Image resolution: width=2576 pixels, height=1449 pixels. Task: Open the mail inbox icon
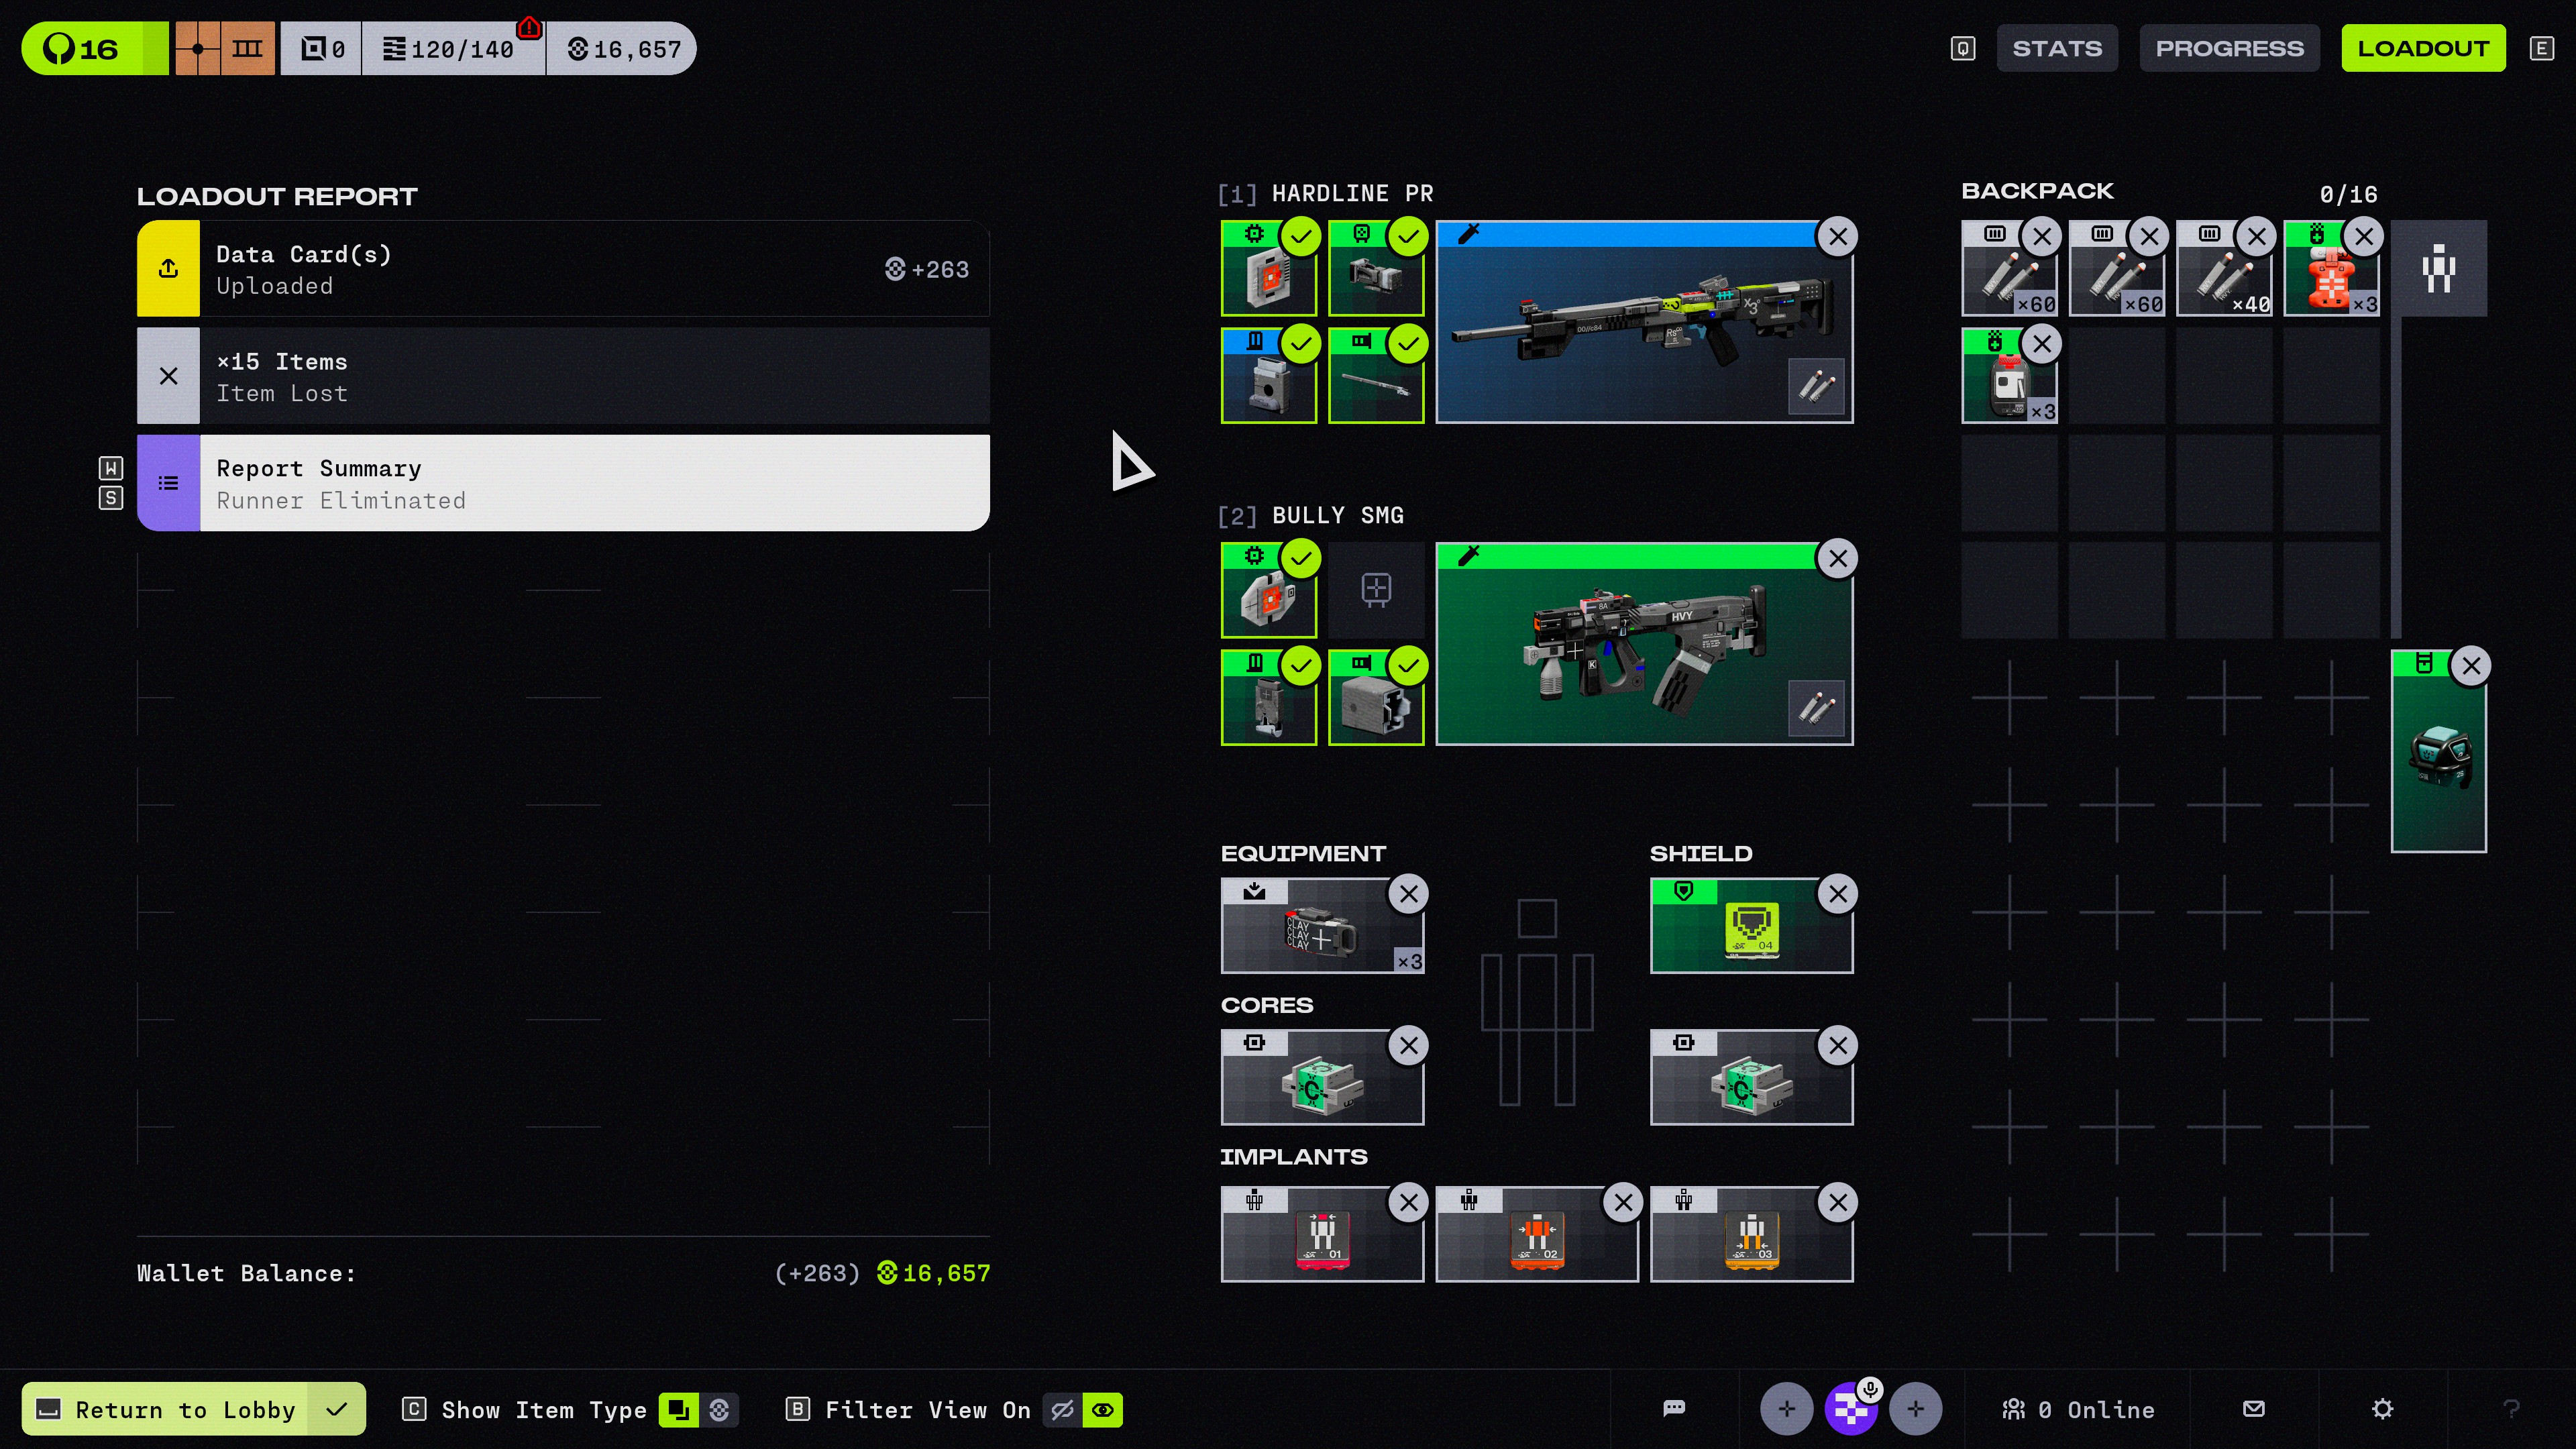(x=2253, y=1409)
